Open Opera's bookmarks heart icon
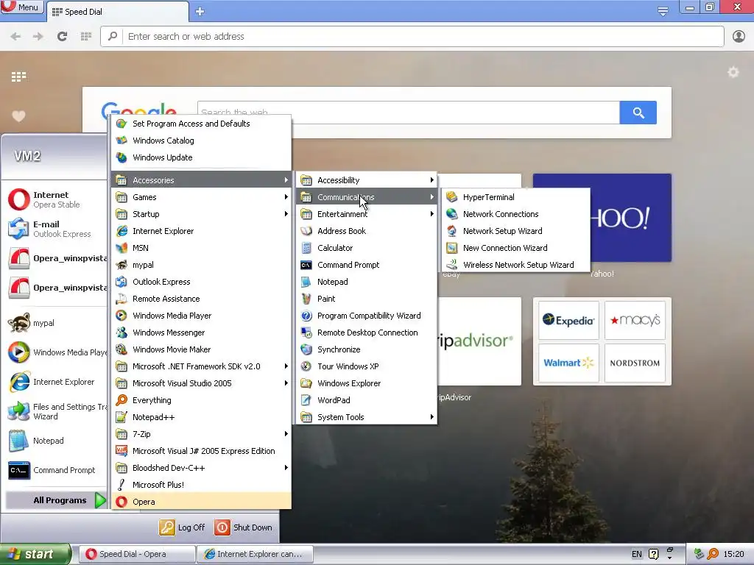 pos(18,116)
